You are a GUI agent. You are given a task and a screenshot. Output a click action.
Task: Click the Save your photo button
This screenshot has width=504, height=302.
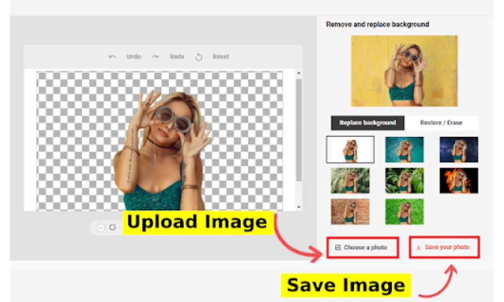444,247
